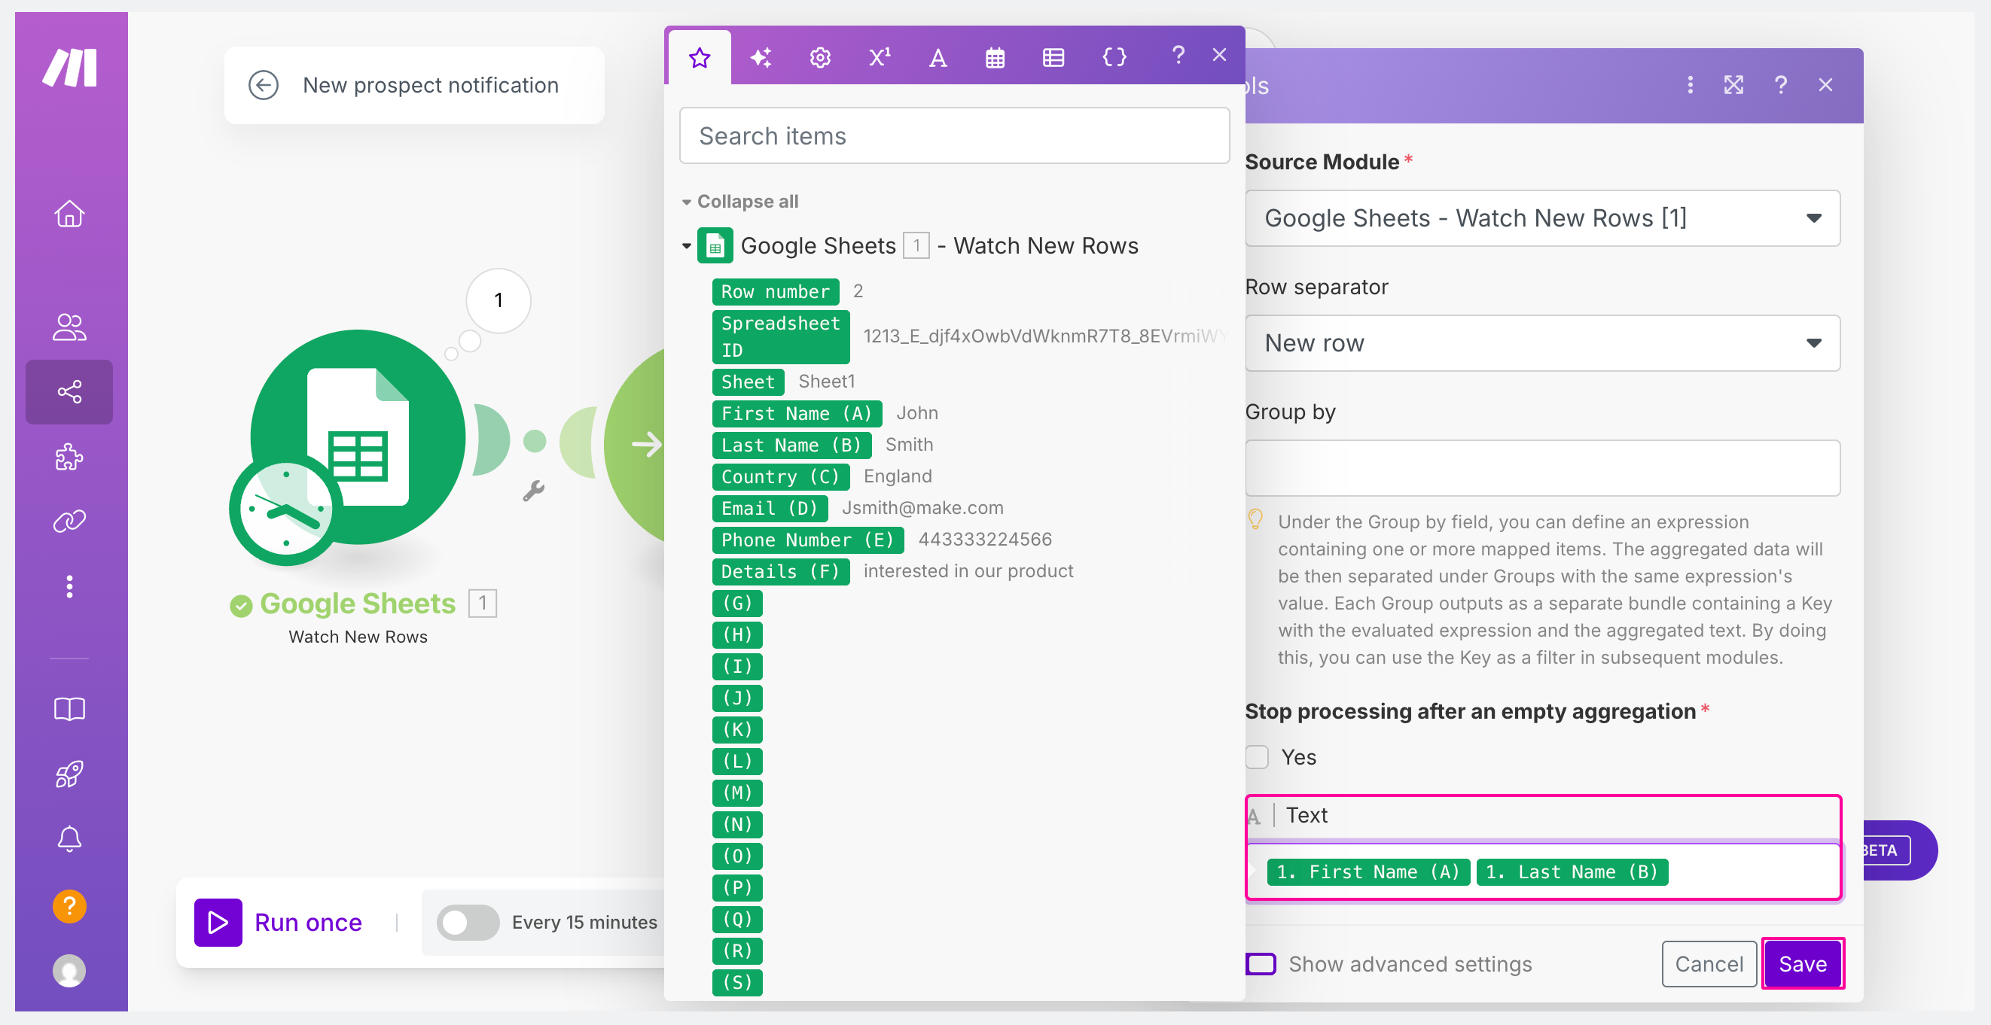Screen dimensions: 1991x1025
Task: Open the Templates puzzle piece icon
Action: point(69,458)
